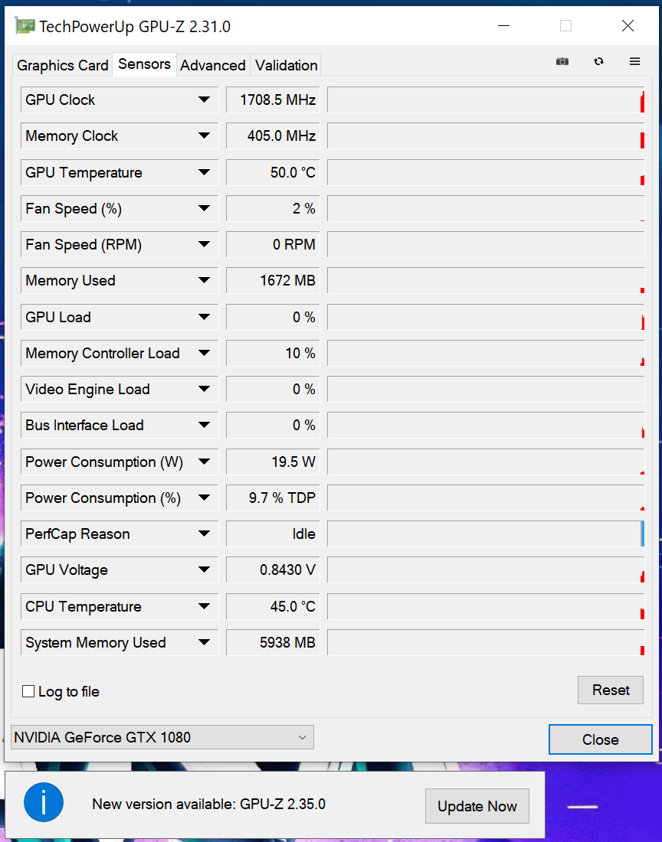Click the Update Now button
This screenshot has height=842, width=662.
477,806
